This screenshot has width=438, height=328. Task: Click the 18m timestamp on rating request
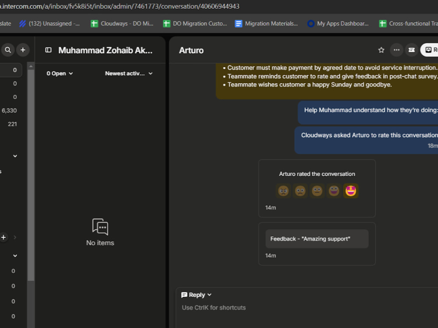[433, 145]
